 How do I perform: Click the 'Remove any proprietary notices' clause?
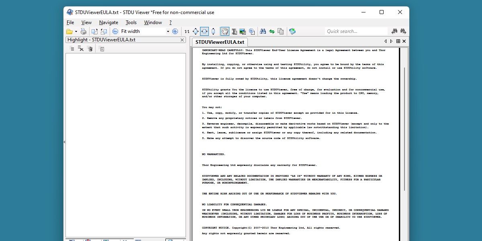[251, 118]
